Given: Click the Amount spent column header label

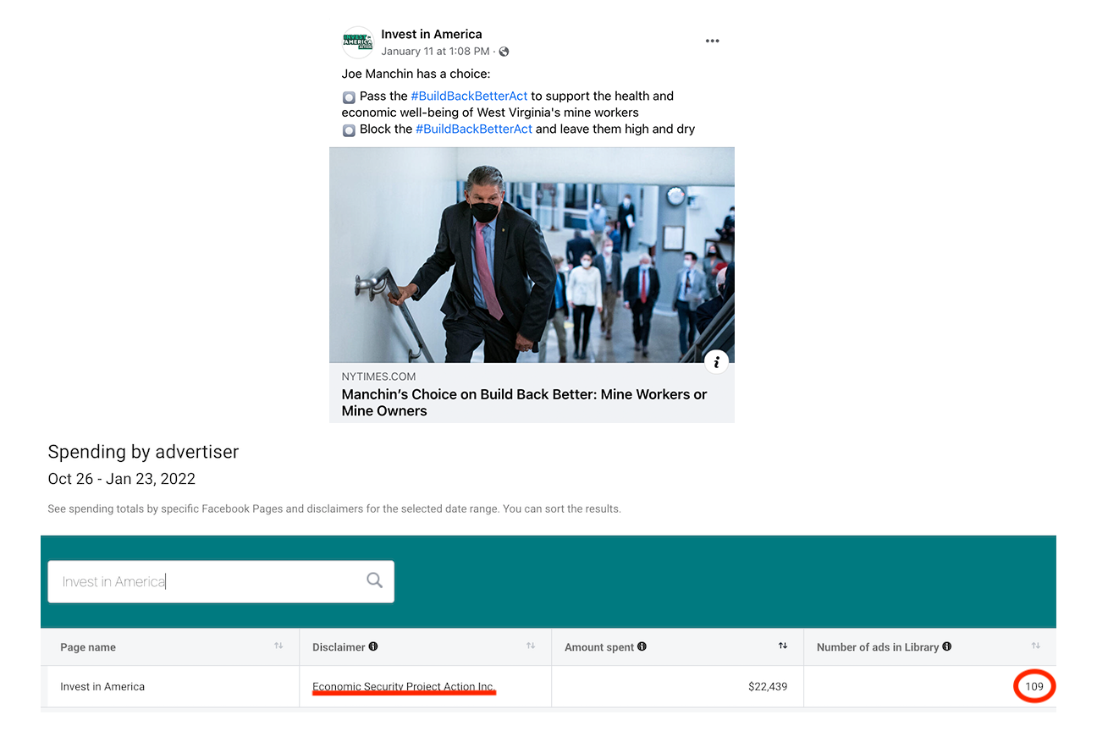Looking at the screenshot, I should [599, 647].
